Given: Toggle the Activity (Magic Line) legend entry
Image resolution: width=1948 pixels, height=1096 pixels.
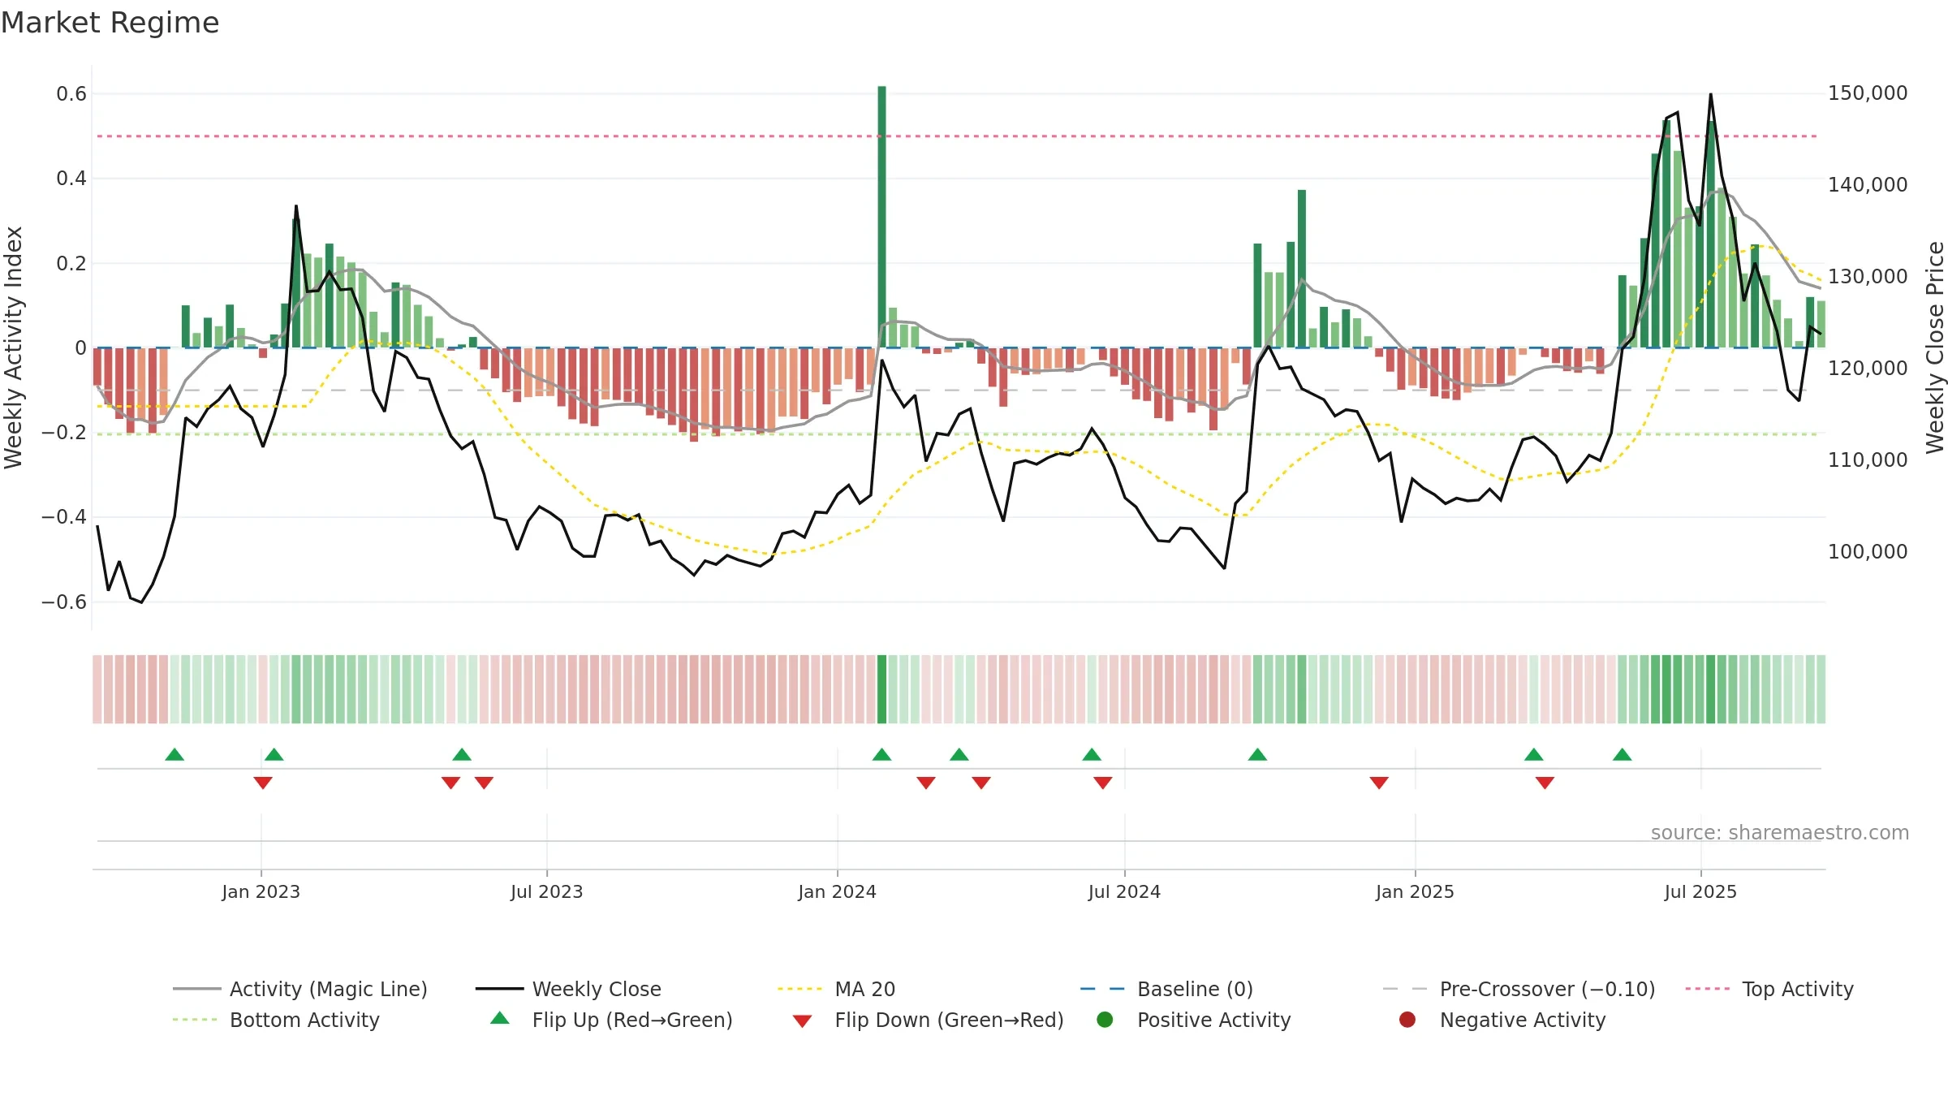Looking at the screenshot, I should [x=300, y=989].
